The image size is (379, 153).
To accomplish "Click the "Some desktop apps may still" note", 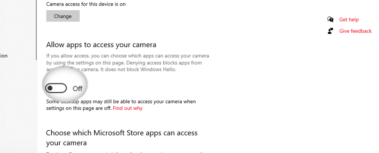I will [121, 101].
